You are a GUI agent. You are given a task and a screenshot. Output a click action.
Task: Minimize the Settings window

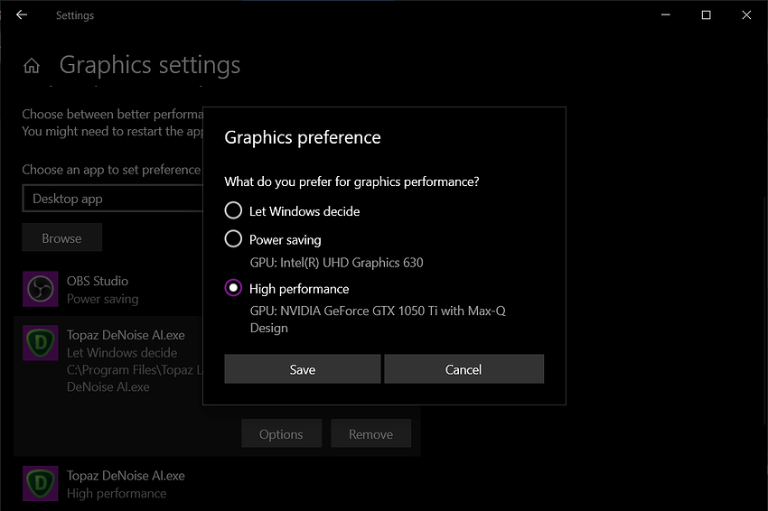tap(666, 15)
